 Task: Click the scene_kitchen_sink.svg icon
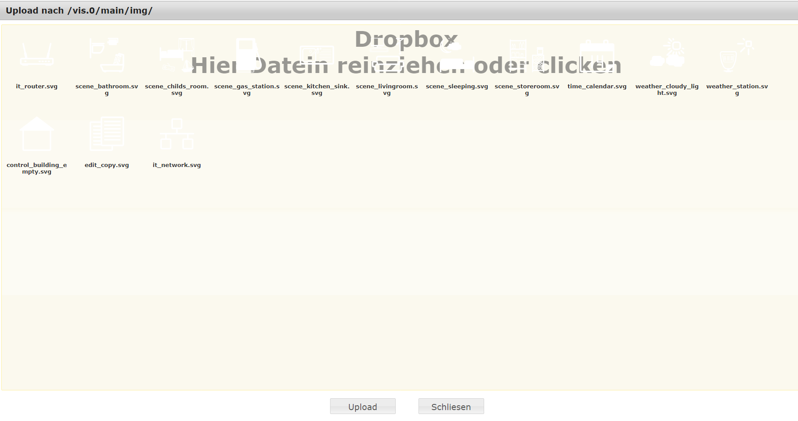coord(317,55)
